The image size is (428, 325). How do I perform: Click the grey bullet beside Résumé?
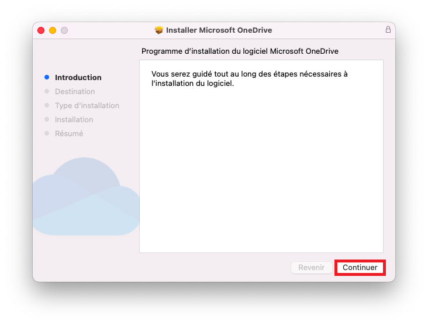[47, 133]
